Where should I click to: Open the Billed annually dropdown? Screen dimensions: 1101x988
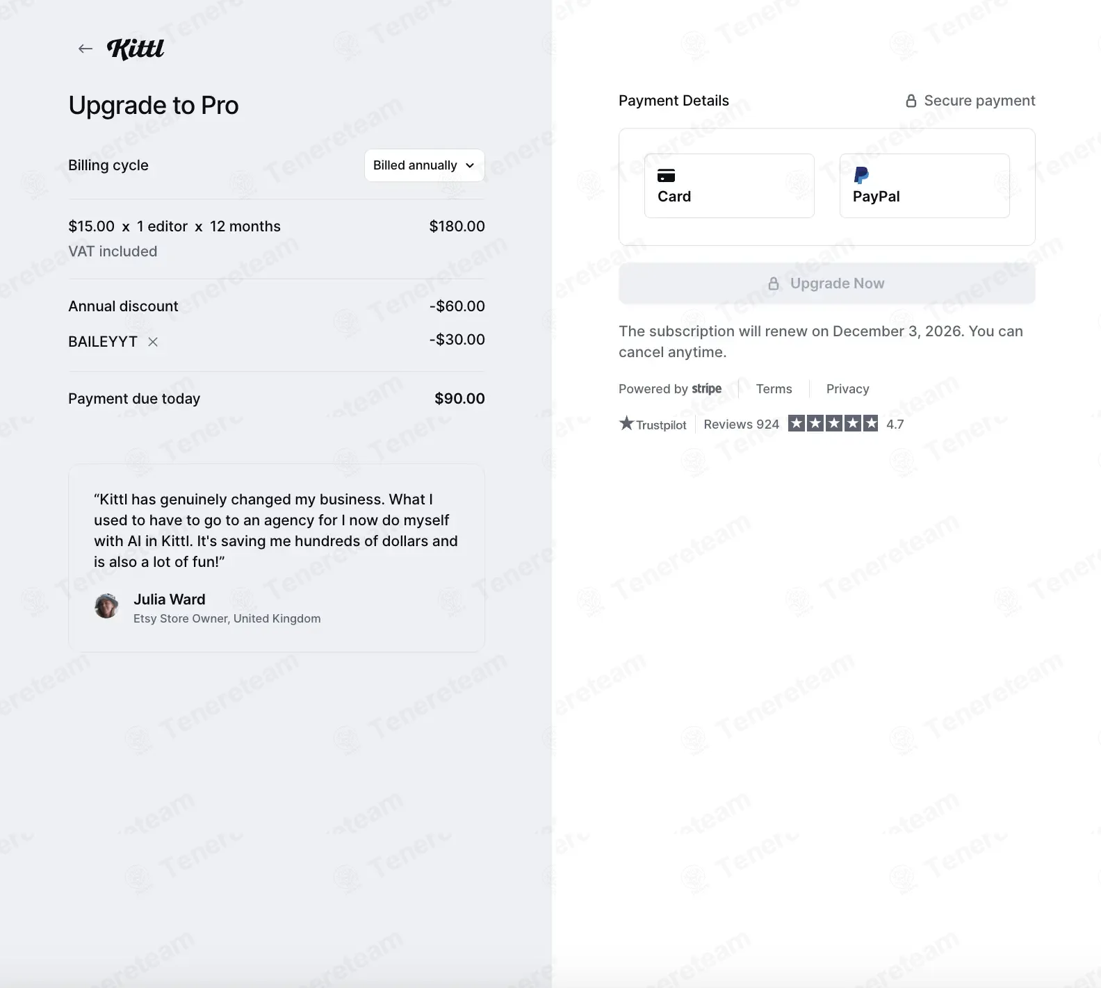pos(424,165)
